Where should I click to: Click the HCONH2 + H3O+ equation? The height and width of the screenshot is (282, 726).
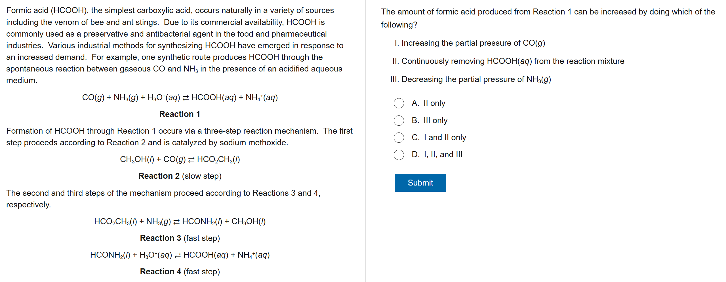click(180, 255)
